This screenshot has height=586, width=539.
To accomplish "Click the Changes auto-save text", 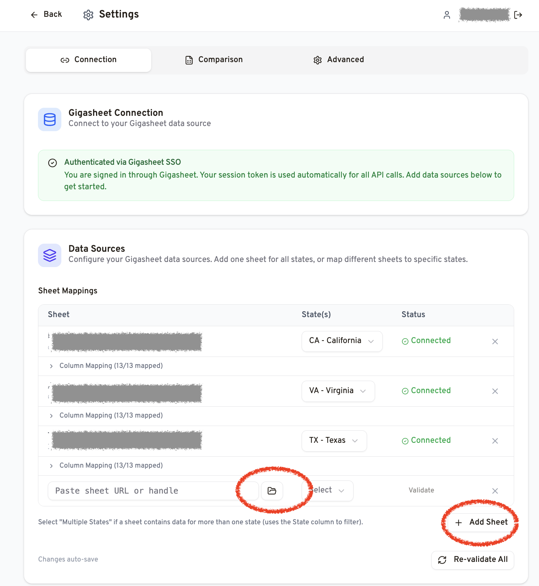I will (68, 559).
